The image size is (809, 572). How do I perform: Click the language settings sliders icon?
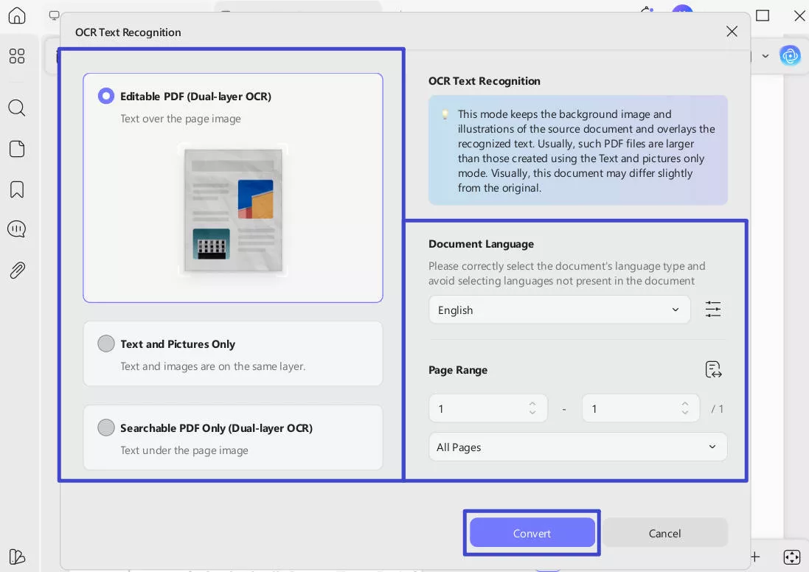coord(712,310)
